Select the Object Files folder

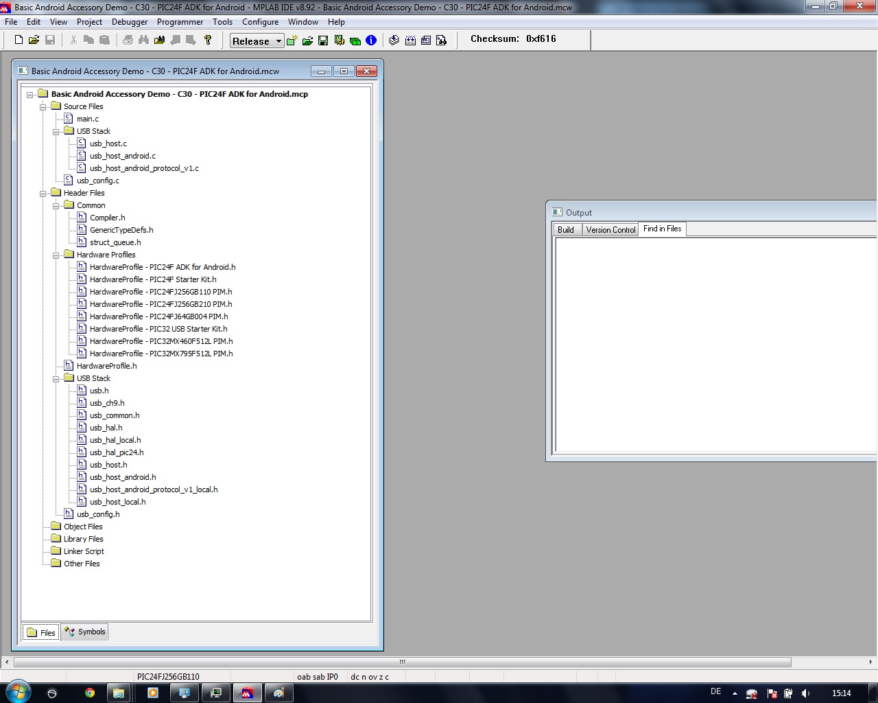[x=83, y=527]
